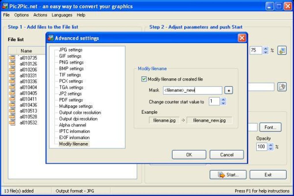Image resolution: width=294 pixels, height=196 pixels.
Task: Select file al010411 in the File list
Action: (28, 99)
